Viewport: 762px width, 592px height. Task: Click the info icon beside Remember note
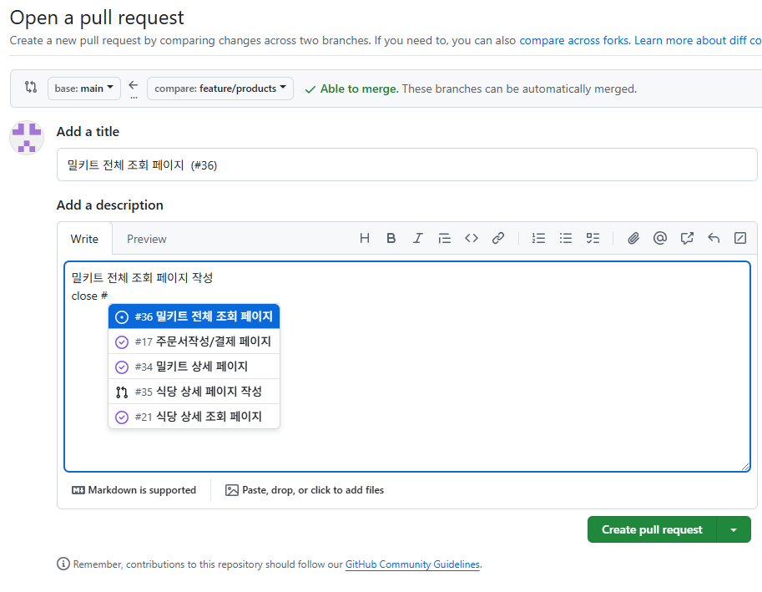click(63, 564)
